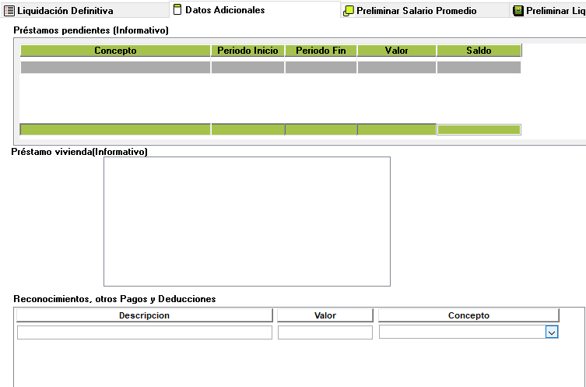Click Concepto header button in Reconocimientos grid
Viewport: 586px width, 387px height.
tap(468, 315)
